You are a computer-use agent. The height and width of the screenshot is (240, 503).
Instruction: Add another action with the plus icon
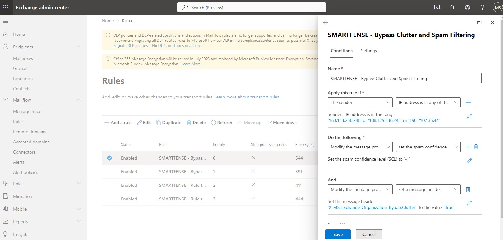pos(468,147)
